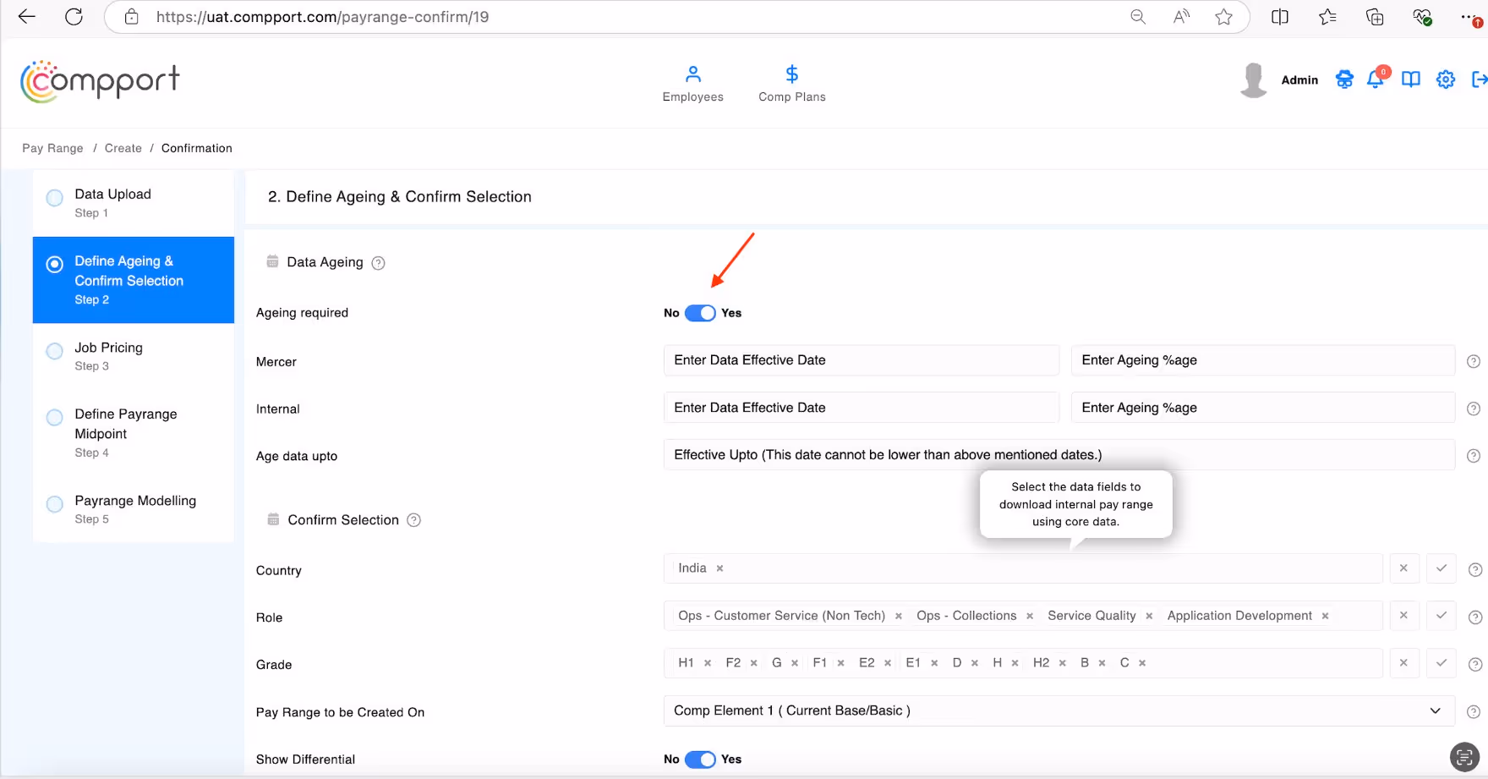Toggle Show Differential switch
The height and width of the screenshot is (779, 1488).
[x=700, y=760]
